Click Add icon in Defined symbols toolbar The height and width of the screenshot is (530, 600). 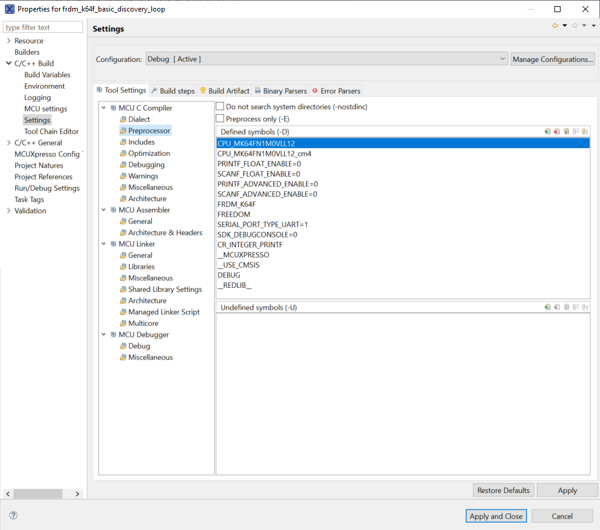548,131
